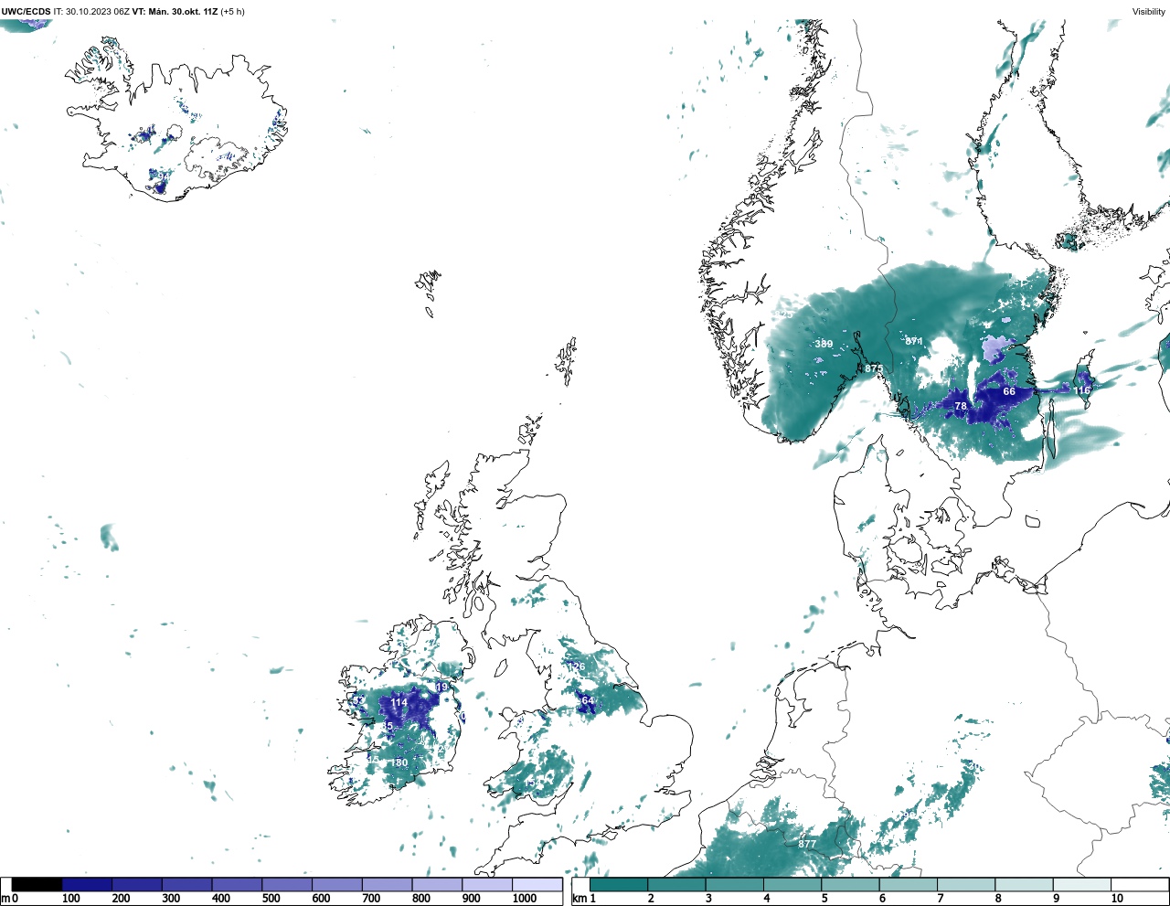The width and height of the screenshot is (1170, 906).
Task: Click the '66' value over Sweden
Action: click(x=1009, y=391)
